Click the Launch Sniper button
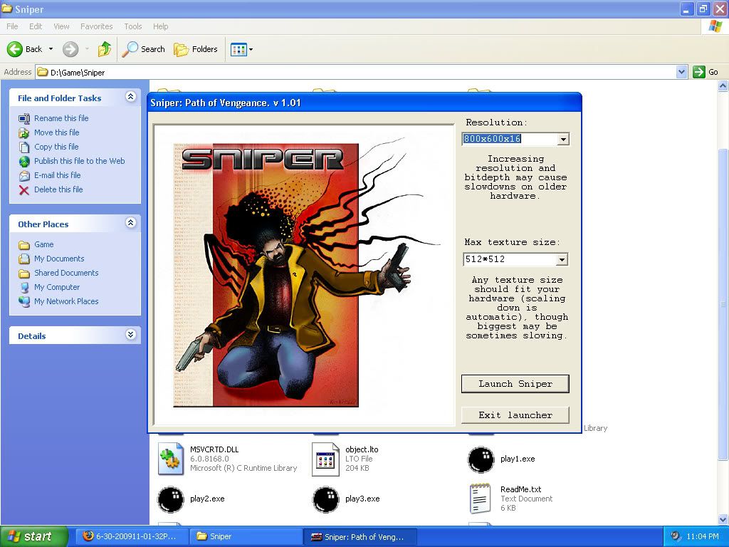This screenshot has width=729, height=547. 515,384
